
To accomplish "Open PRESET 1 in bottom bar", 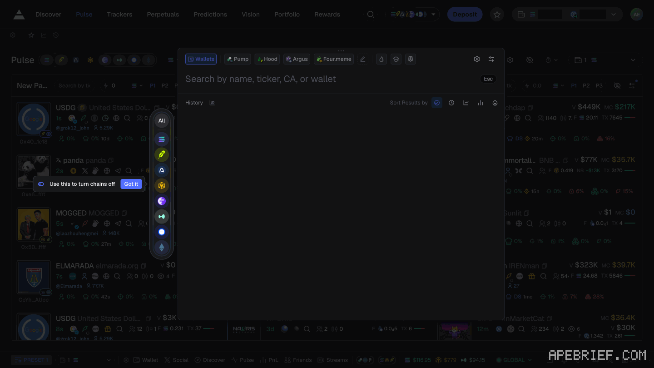I will coord(32,360).
